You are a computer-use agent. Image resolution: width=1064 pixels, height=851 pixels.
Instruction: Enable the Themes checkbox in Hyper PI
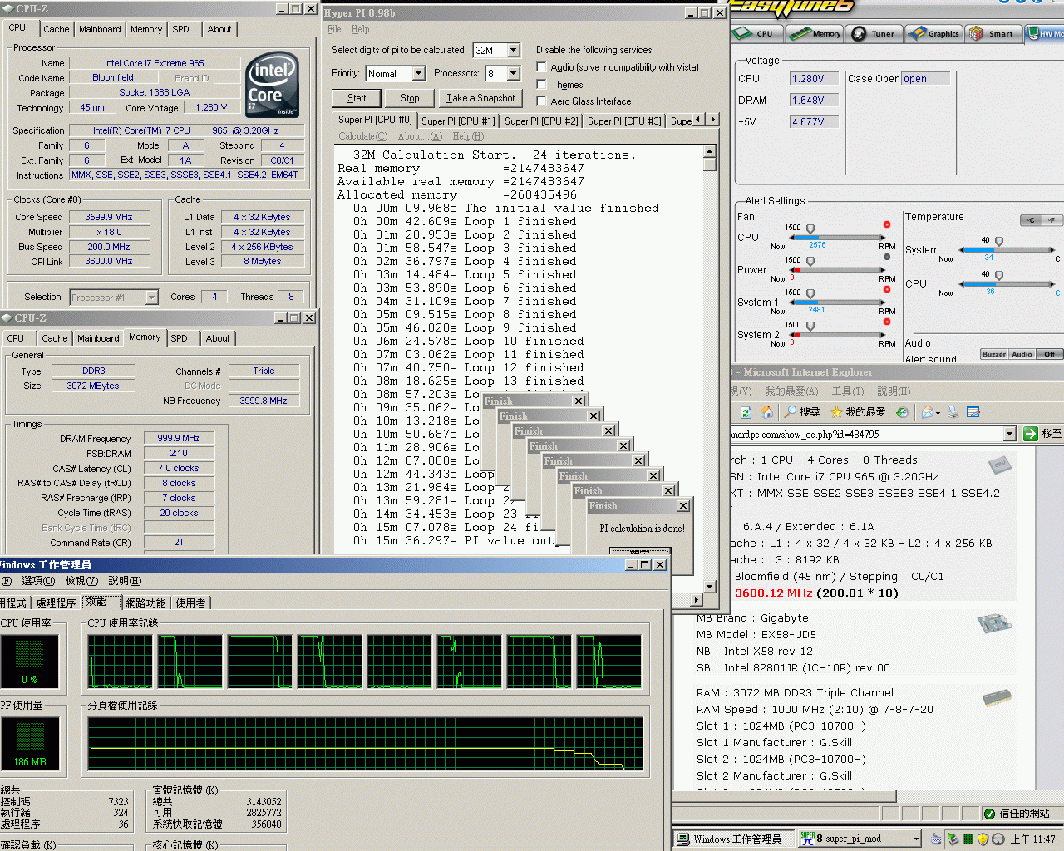pos(542,85)
